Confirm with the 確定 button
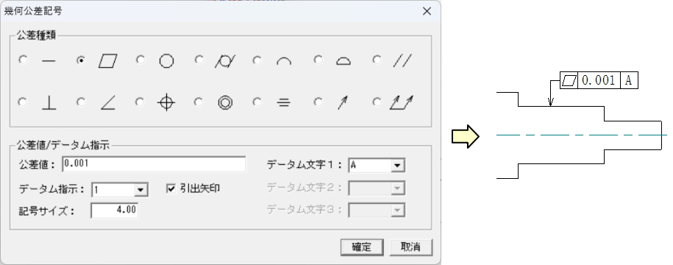Image resolution: width=673 pixels, height=265 pixels. 362,247
